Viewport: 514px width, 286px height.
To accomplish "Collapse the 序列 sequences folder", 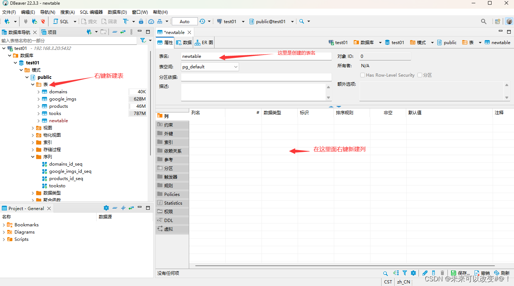I will [x=33, y=157].
